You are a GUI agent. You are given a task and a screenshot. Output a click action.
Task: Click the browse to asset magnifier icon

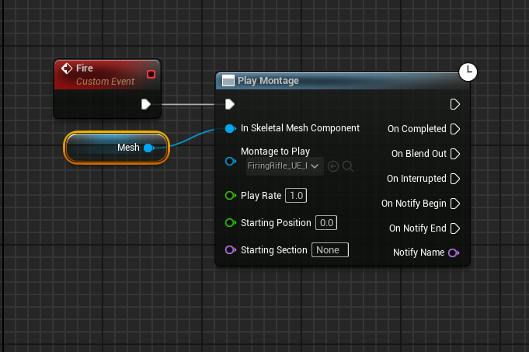[x=348, y=166]
